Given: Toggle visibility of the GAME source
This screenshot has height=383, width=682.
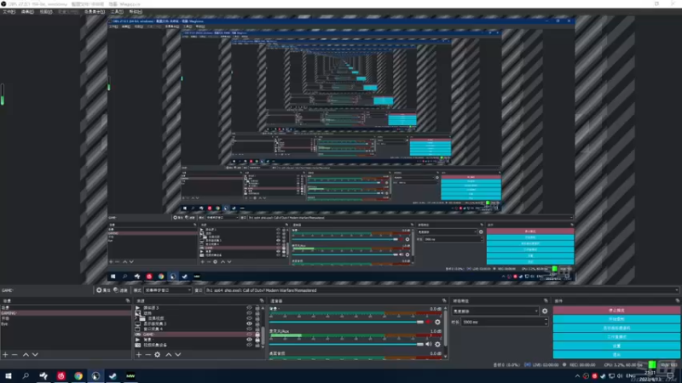Looking at the screenshot, I should 249,334.
